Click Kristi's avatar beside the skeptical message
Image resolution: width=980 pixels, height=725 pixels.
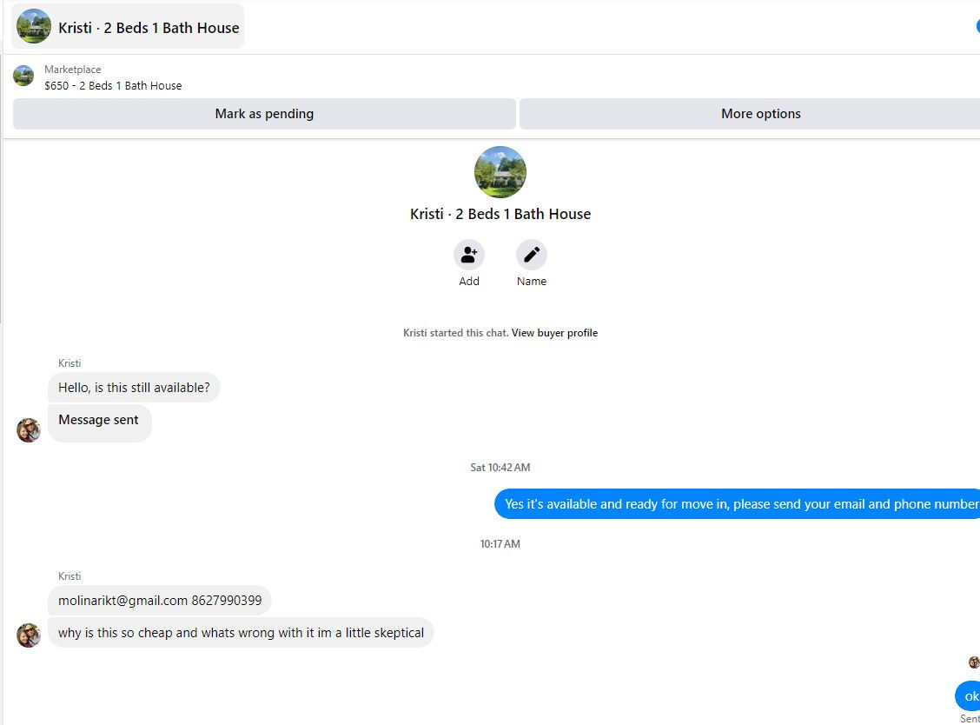29,635
